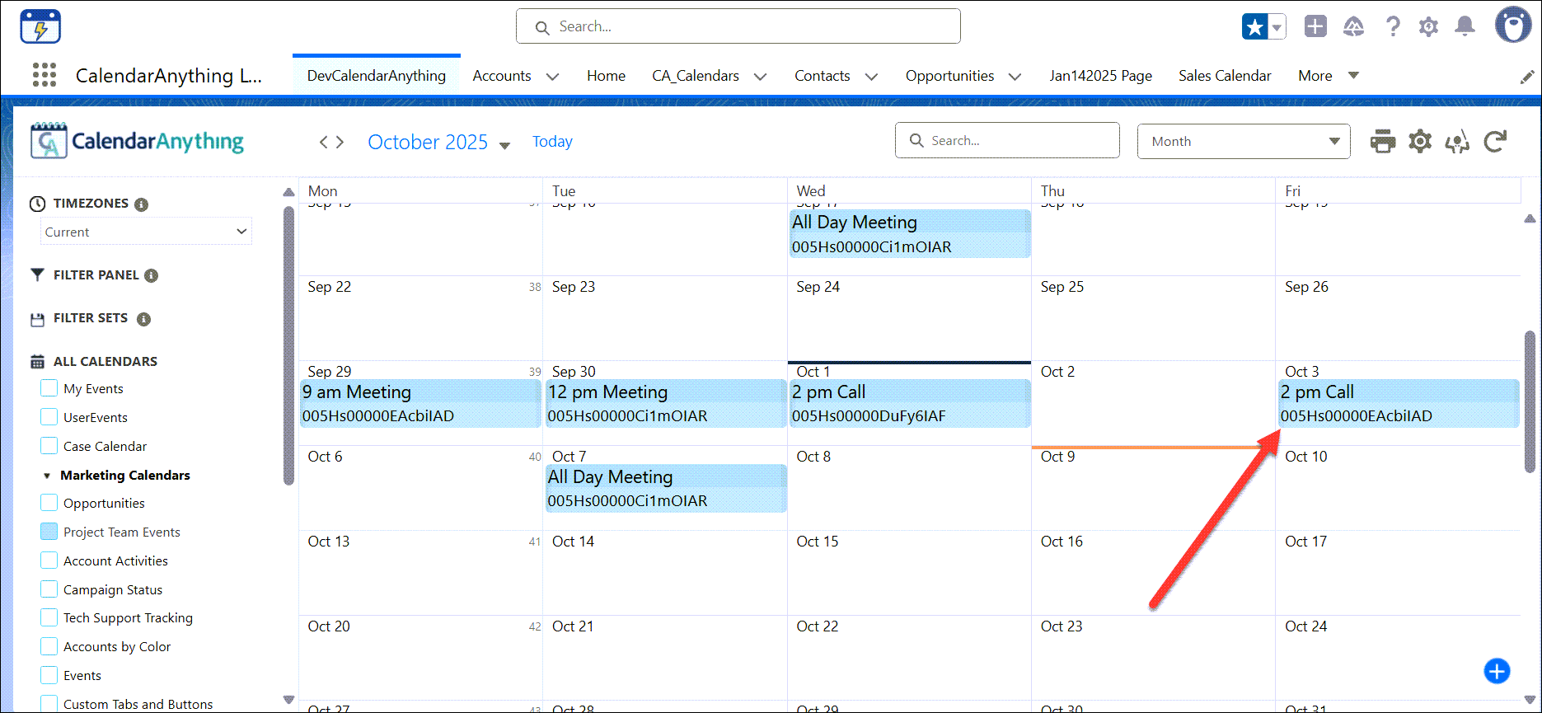The width and height of the screenshot is (1542, 713).
Task: Enable the My Events calendar checkbox
Action: (49, 388)
